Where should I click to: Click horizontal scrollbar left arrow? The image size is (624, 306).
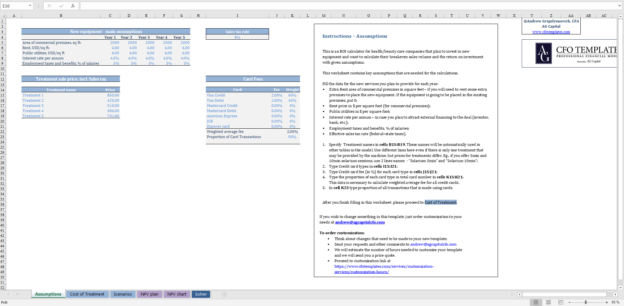pyautogui.click(x=519, y=294)
